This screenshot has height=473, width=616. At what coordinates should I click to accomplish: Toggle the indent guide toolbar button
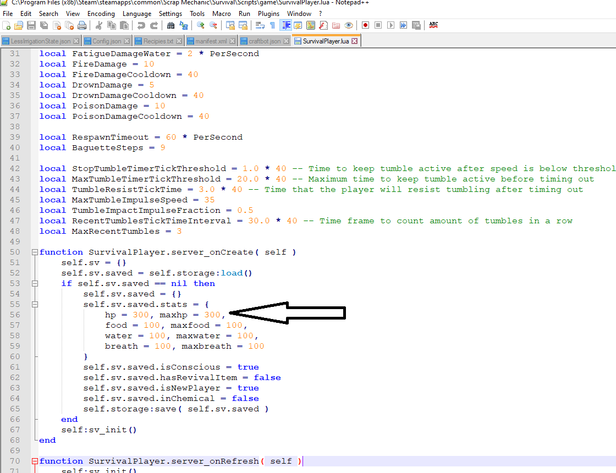(x=285, y=25)
